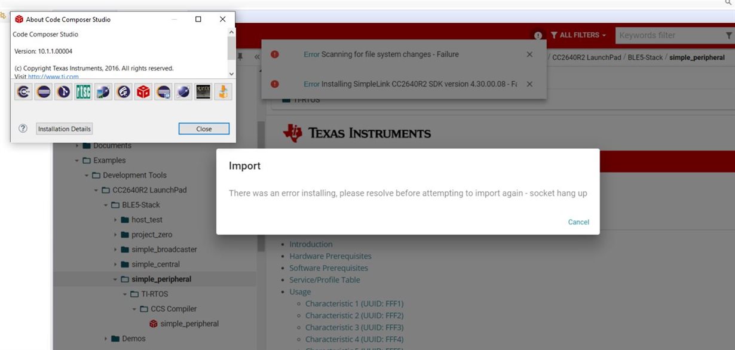Image resolution: width=735 pixels, height=350 pixels.
Task: Open the ALL FILTERS dropdown
Action: click(578, 35)
